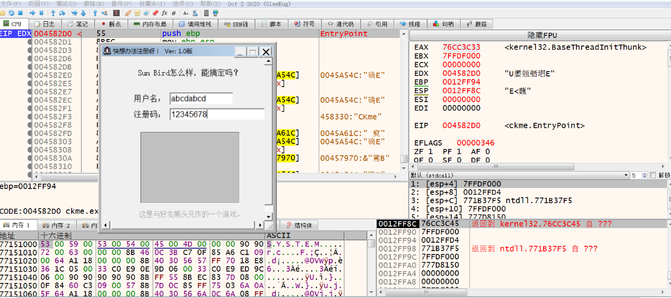Toggle the ZF flag value
Viewport: 671px width, 298px height.
coord(432,151)
